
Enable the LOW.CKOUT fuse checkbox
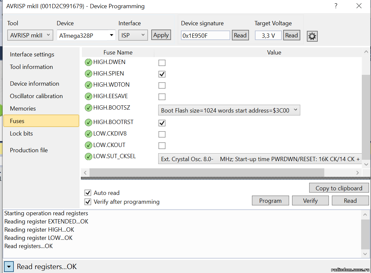point(162,146)
